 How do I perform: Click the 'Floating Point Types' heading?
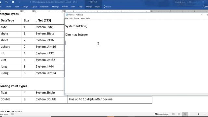13,86
